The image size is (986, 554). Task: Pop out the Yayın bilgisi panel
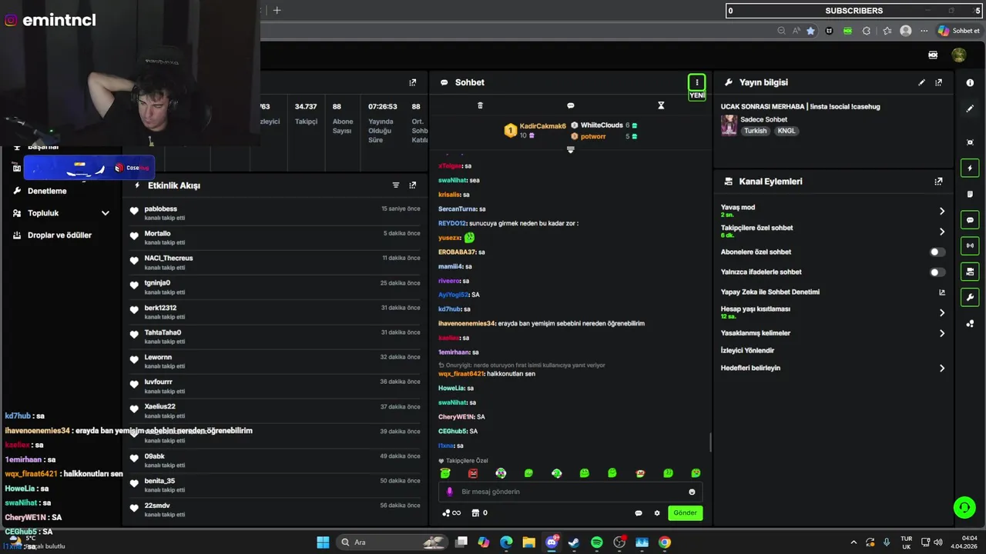(938, 82)
